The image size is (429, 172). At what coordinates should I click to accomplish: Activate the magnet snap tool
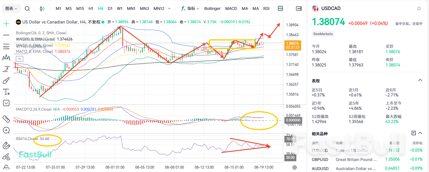click(x=6, y=145)
